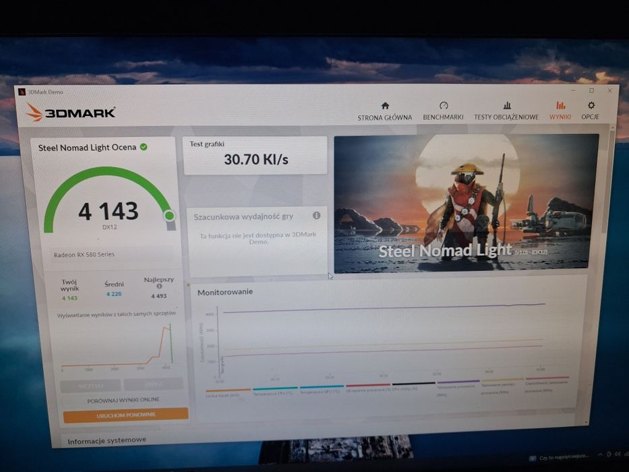Click the left greyed-out load button

coord(90,385)
